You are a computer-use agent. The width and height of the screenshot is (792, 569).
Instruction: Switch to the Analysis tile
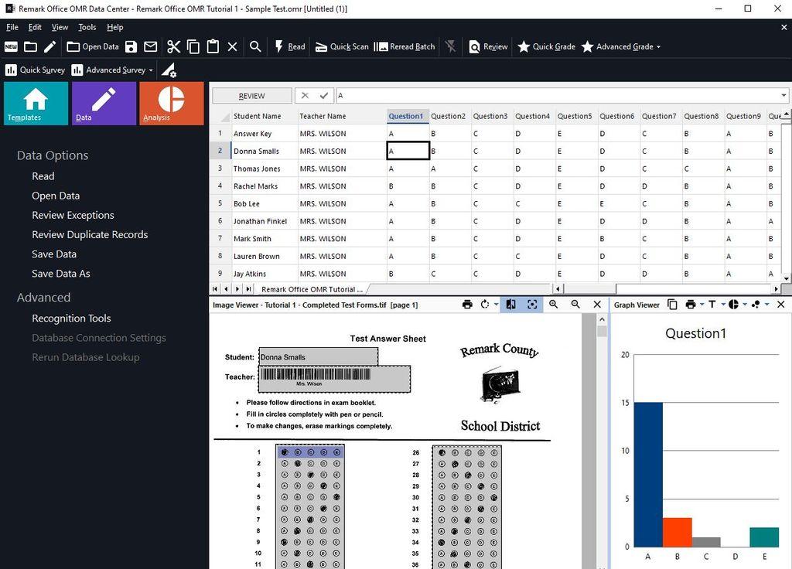172,104
